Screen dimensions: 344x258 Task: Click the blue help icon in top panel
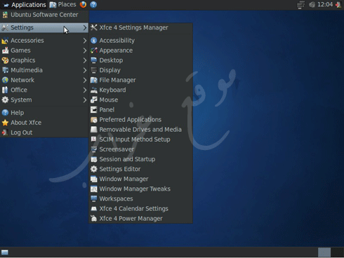93,4
